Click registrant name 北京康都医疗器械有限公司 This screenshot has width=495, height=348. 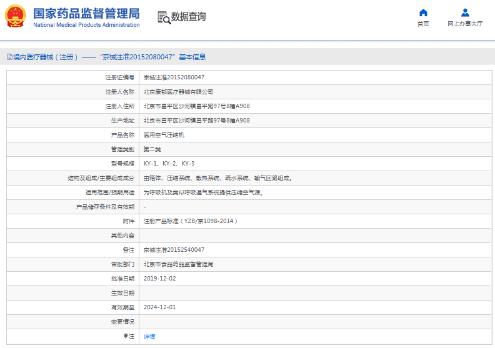(178, 92)
